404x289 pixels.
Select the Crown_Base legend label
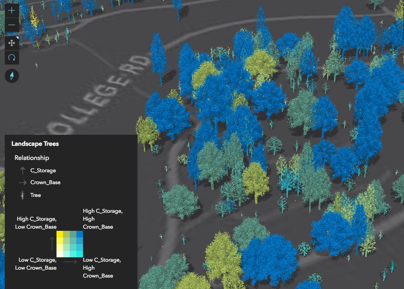pos(45,182)
